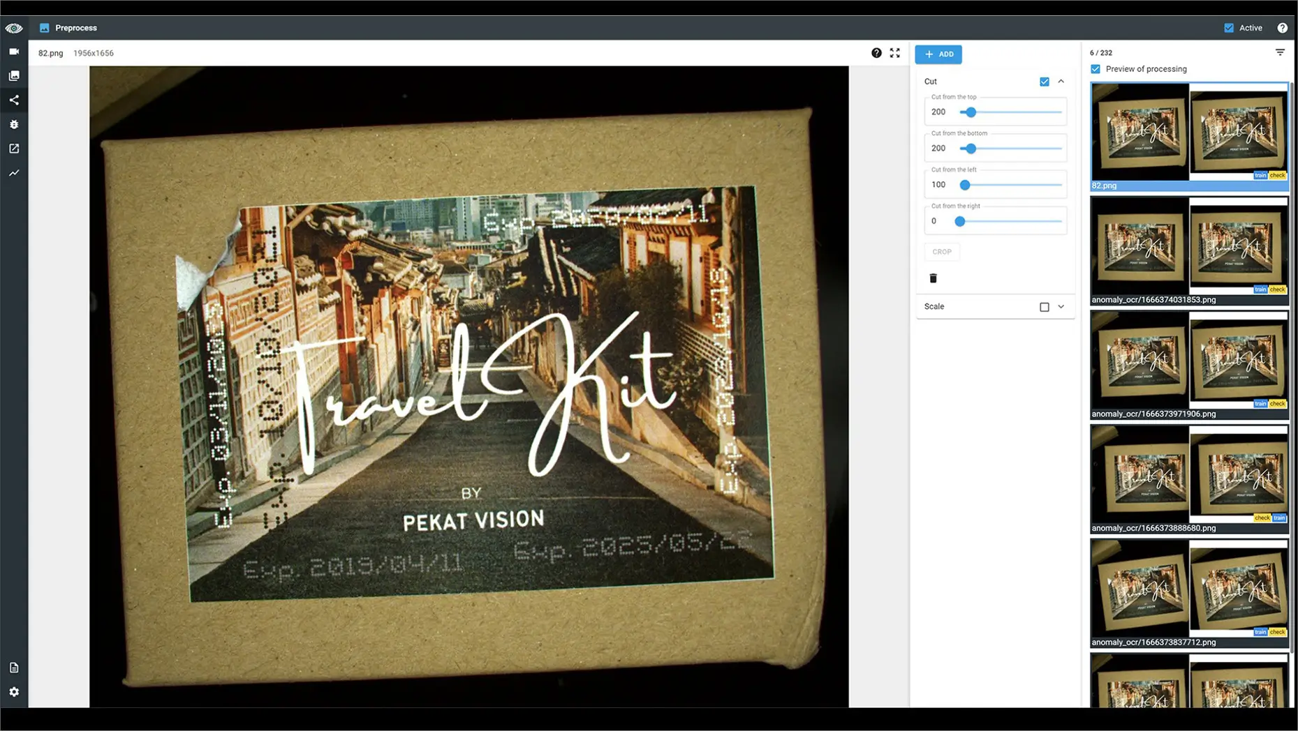Select thumbnail anomaly_ocr/1666374031853.png

click(x=1190, y=251)
